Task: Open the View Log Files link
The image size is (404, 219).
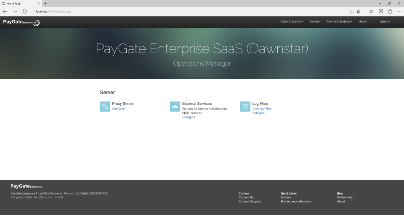Action: click(262, 109)
